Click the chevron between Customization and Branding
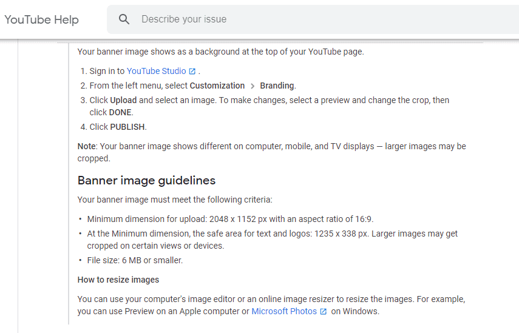This screenshot has width=519, height=333. [253, 86]
